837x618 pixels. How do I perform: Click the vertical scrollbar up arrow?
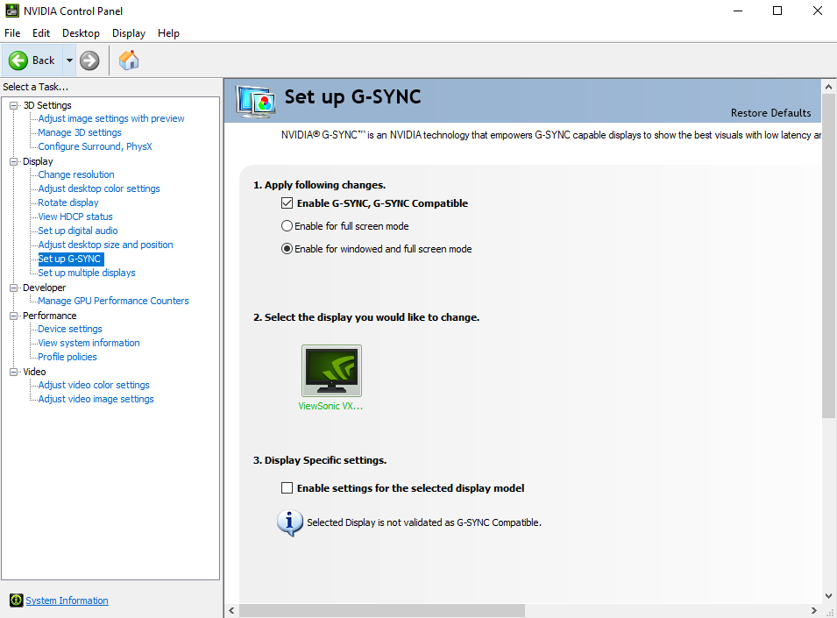pos(828,87)
